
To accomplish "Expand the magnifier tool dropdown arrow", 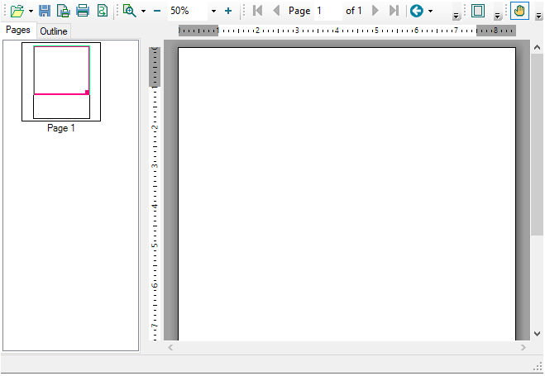I will pos(143,12).
